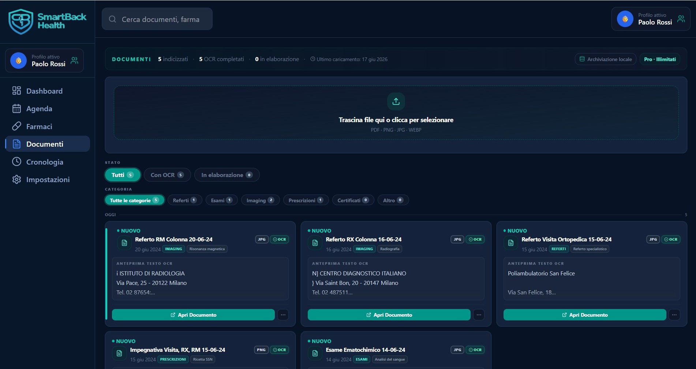
Task: Click the Cronologia clock icon
Action: click(16, 162)
